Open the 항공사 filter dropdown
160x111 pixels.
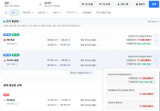pyautogui.click(x=57, y=13)
